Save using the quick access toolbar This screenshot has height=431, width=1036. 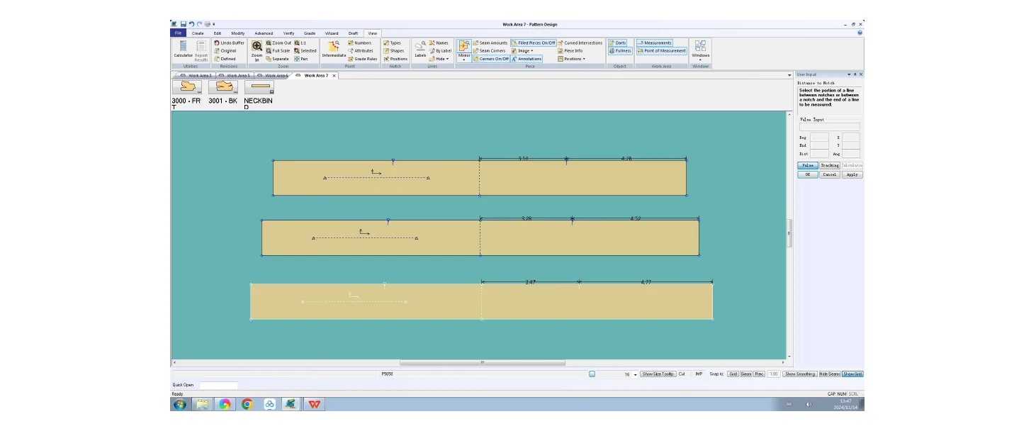pos(184,24)
